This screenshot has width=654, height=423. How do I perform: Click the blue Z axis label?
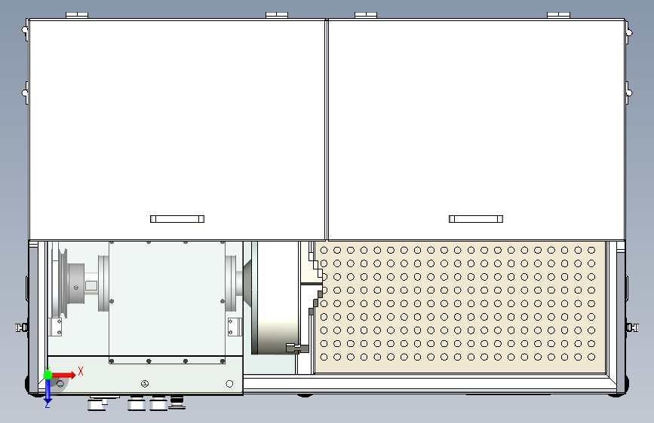[47, 405]
